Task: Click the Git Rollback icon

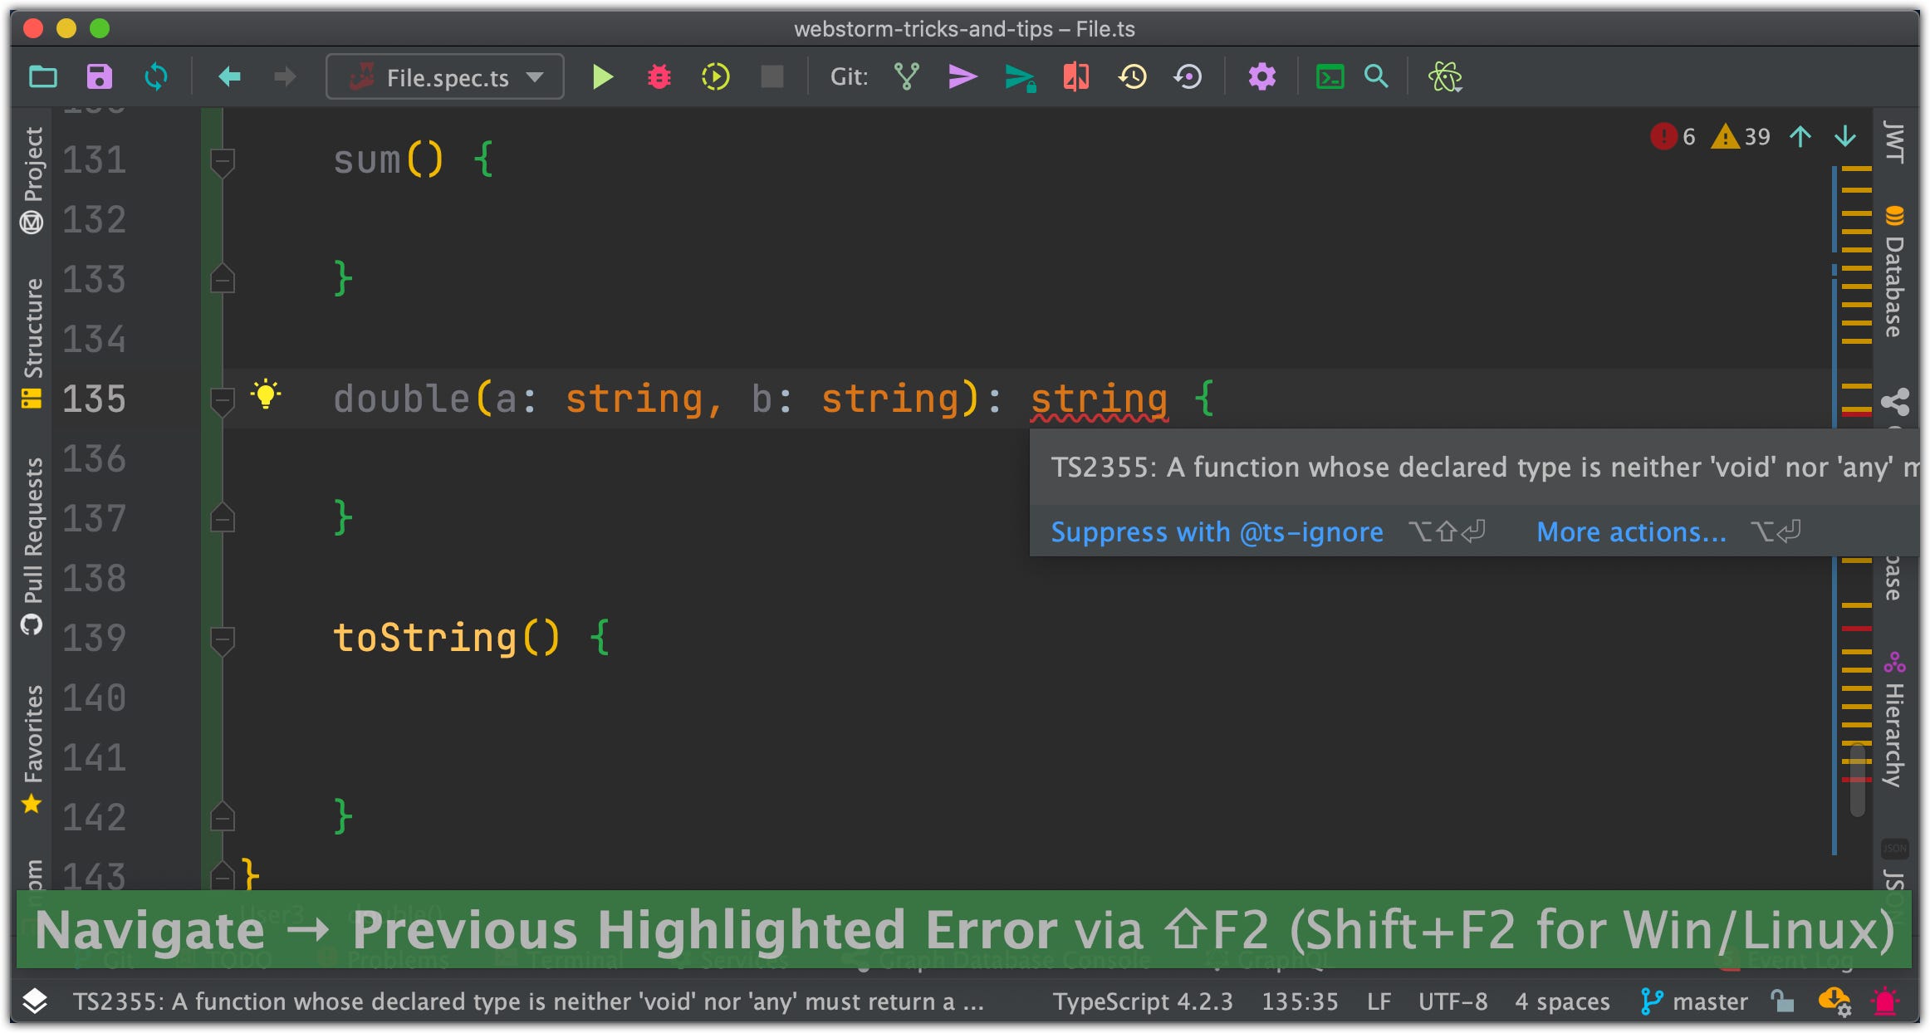Action: [x=1188, y=77]
